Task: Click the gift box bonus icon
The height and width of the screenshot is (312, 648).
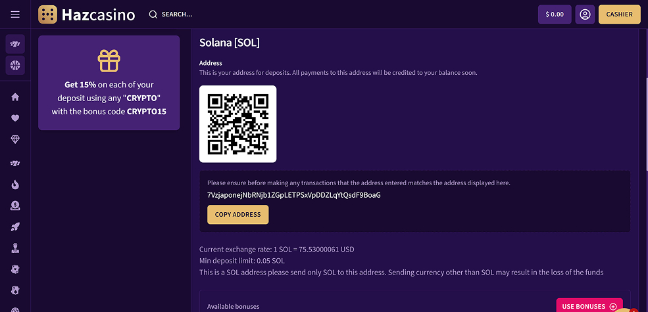Action: tap(109, 60)
